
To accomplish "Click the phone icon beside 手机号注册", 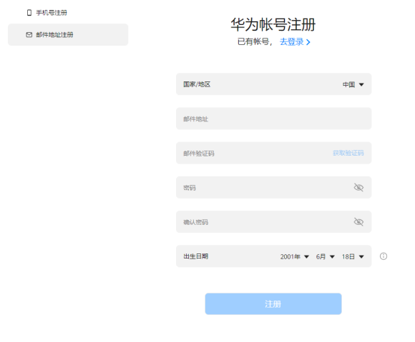I will tap(29, 13).
